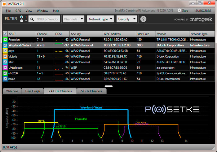
Task: Sort table by Network Type column header
Action: (202, 34)
